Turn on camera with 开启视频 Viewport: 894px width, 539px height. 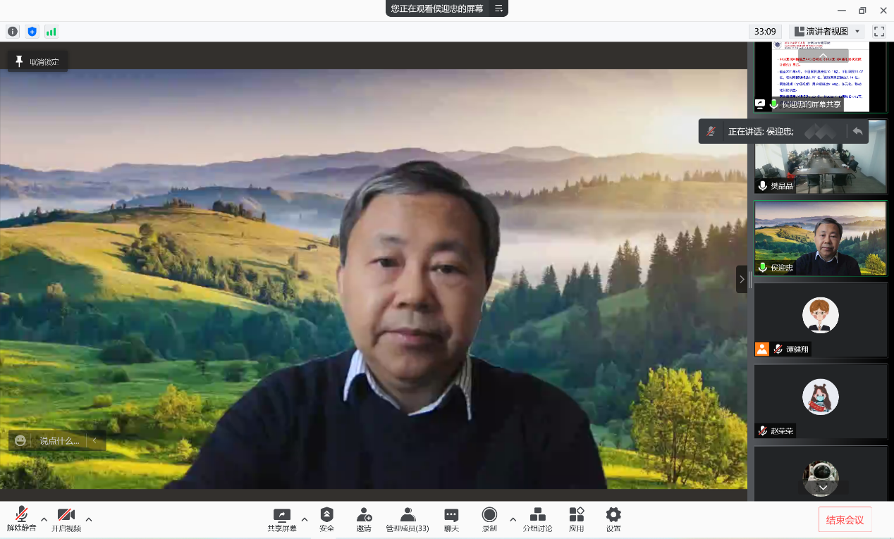66,519
